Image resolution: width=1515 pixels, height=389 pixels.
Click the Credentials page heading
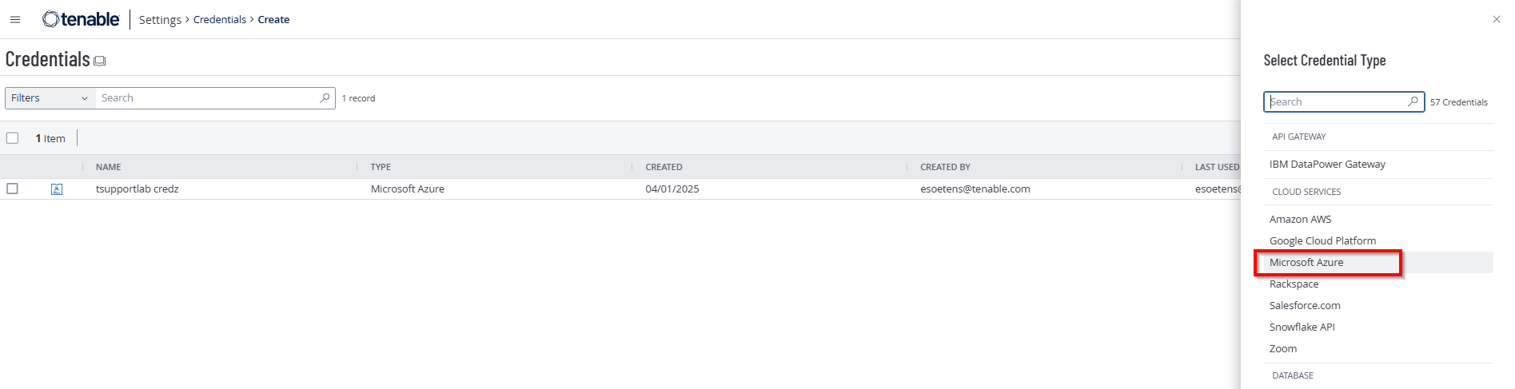point(47,59)
